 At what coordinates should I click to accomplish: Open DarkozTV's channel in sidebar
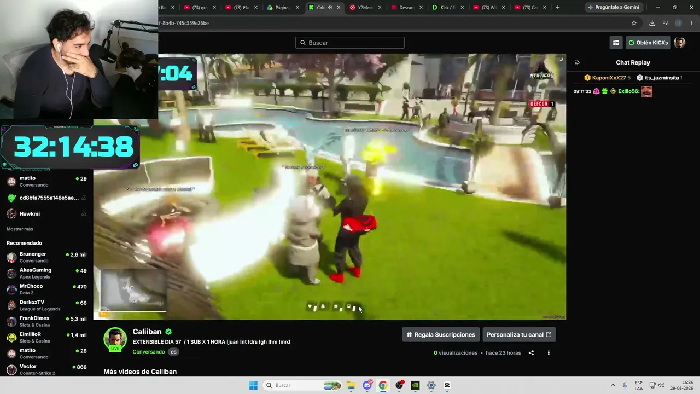46,305
